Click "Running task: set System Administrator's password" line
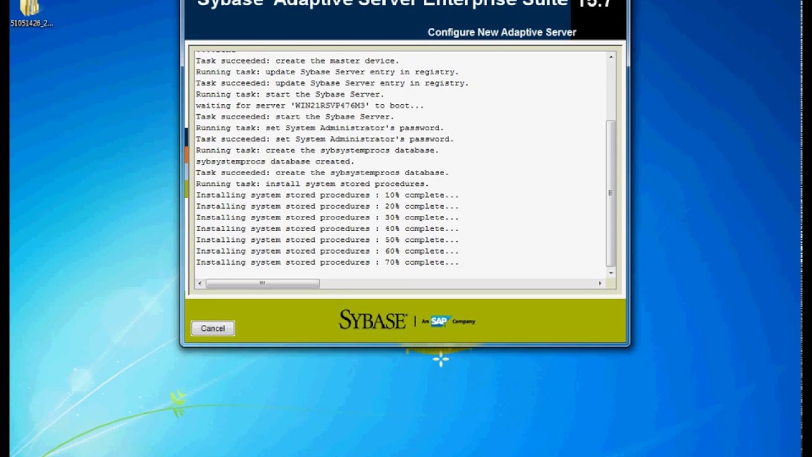Viewport: 812px width, 457px height. [320, 128]
